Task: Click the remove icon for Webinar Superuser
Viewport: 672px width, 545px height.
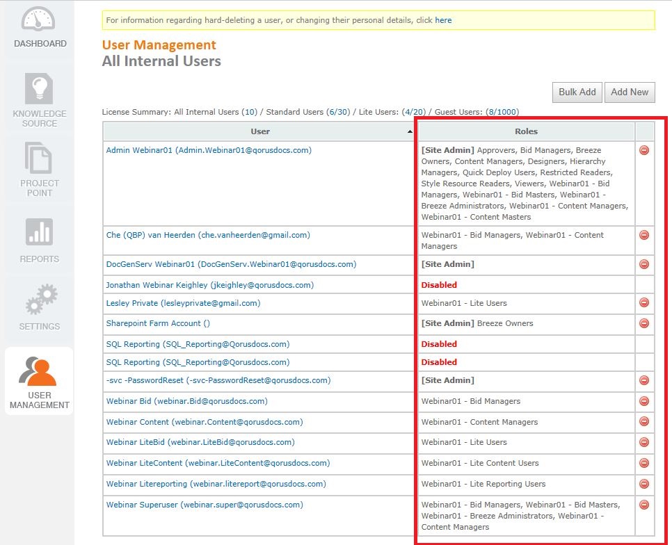Action: (x=644, y=505)
